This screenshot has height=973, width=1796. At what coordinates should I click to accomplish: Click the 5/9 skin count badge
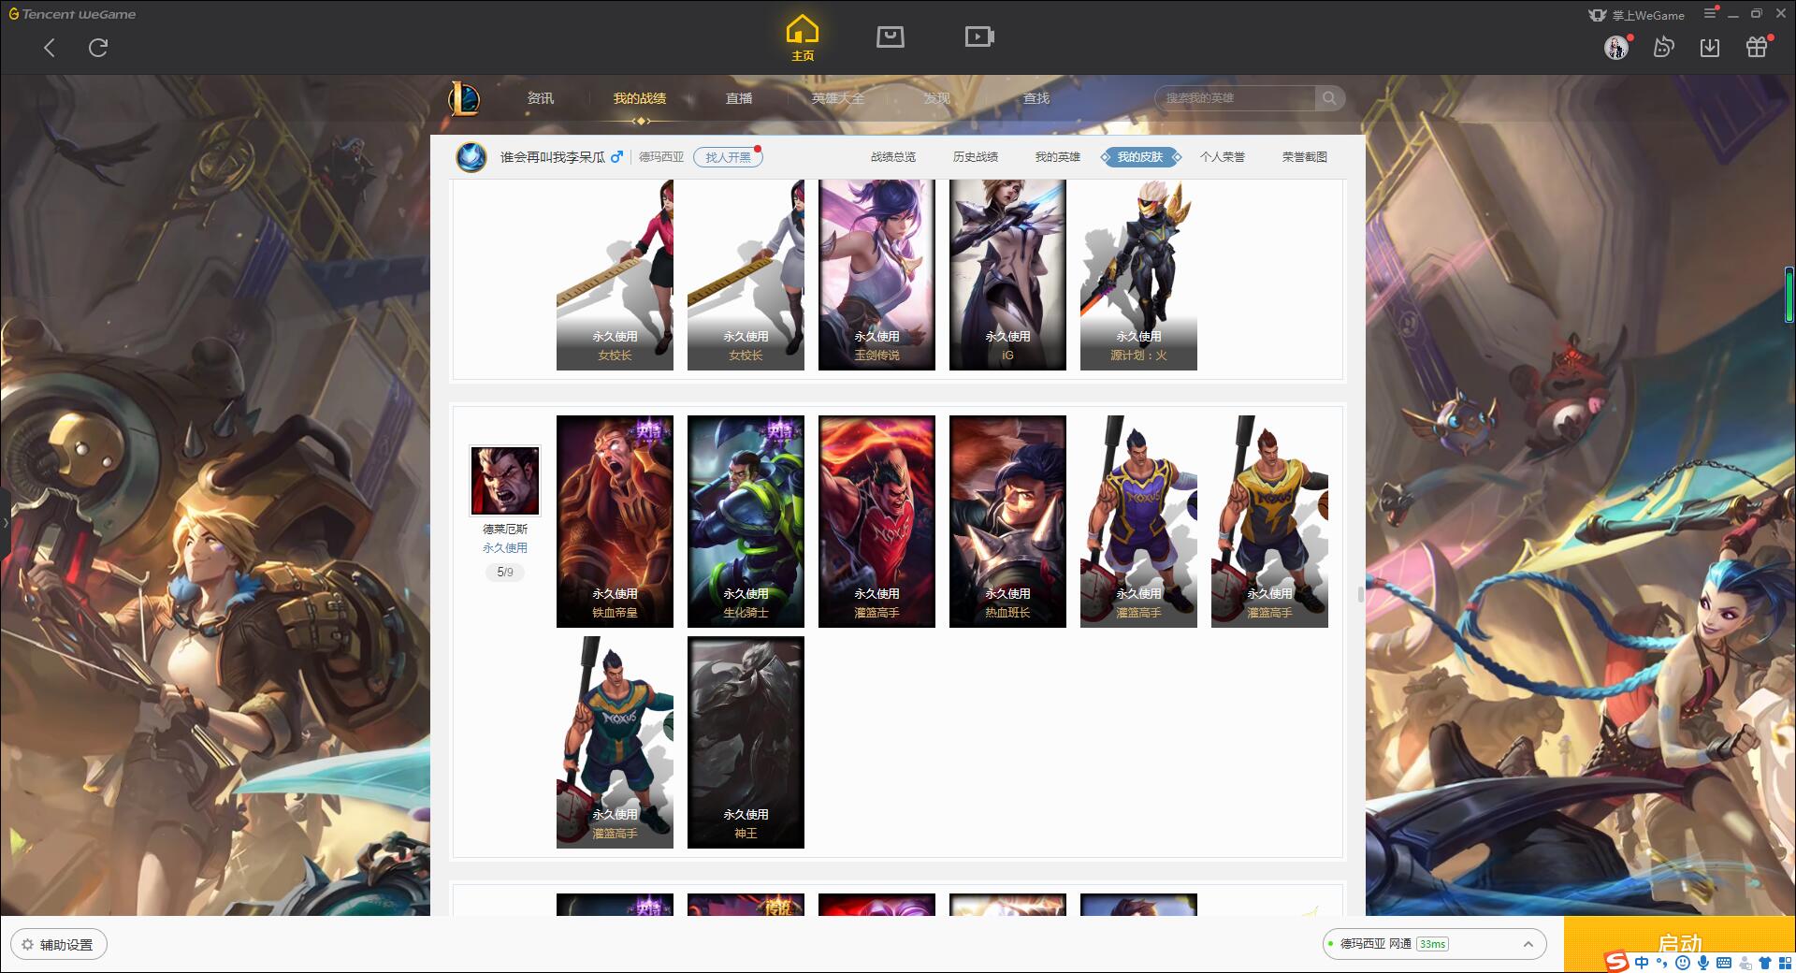point(505,572)
